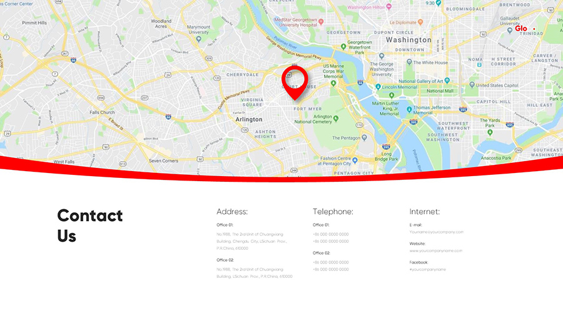Screen dimensions: 563x316
Task: Select the Office 01 address text
Action: click(251, 241)
